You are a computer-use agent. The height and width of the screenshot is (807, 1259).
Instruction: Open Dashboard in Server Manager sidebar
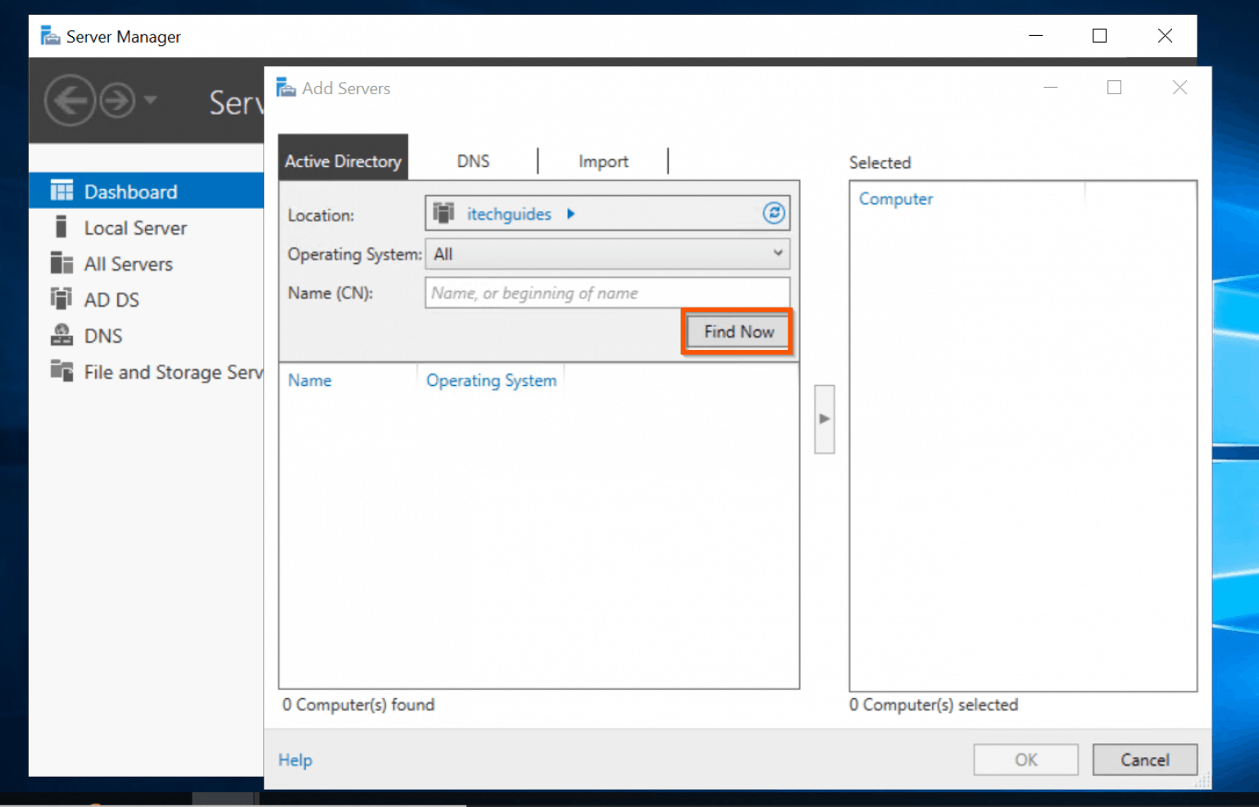[x=131, y=191]
